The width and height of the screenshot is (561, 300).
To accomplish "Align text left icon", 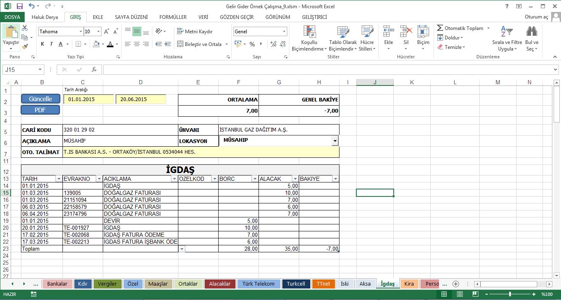I will (x=128, y=44).
